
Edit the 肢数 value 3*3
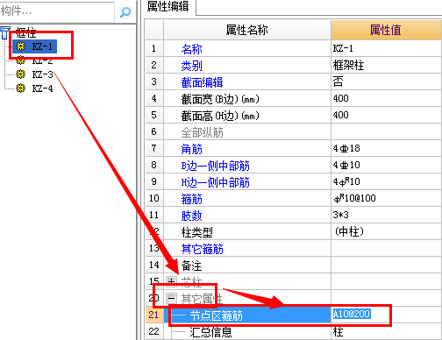pos(386,215)
